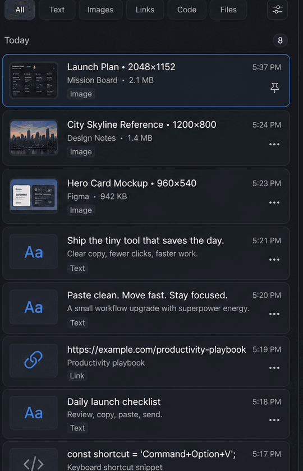Viewport: 303px width, 471px height.
Task: Click the 5:21 PM timestamp
Action: point(267,241)
